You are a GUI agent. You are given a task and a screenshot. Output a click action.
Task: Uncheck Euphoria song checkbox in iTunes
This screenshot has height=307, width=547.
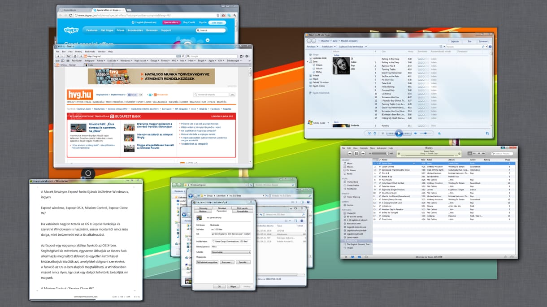(x=380, y=190)
